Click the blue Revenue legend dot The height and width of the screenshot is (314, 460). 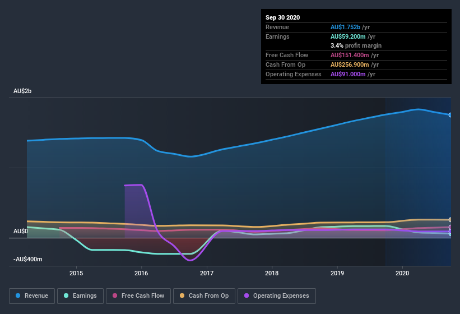point(18,295)
